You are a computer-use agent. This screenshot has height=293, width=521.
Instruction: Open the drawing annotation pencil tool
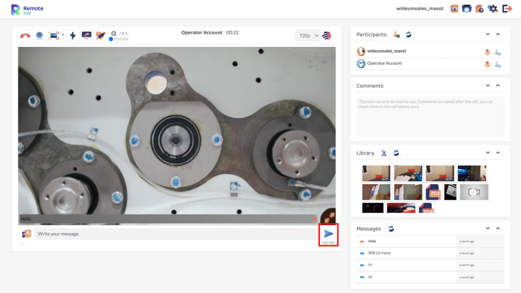(x=101, y=35)
